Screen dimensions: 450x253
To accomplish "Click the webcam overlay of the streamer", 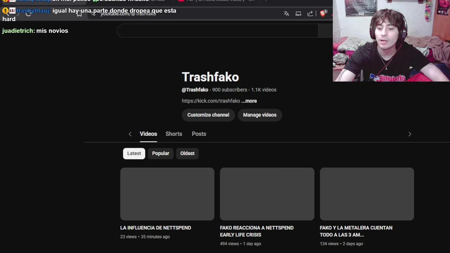I will pyautogui.click(x=391, y=41).
